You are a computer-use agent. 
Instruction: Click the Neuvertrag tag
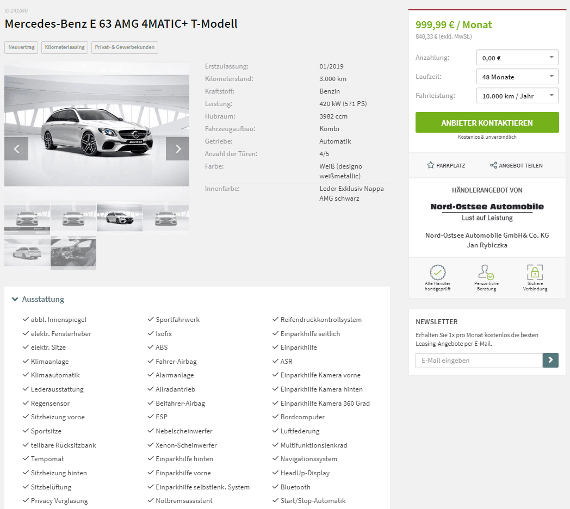point(21,47)
